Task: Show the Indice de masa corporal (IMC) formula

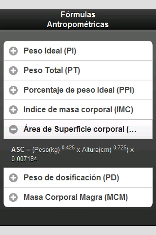Action: point(78,110)
